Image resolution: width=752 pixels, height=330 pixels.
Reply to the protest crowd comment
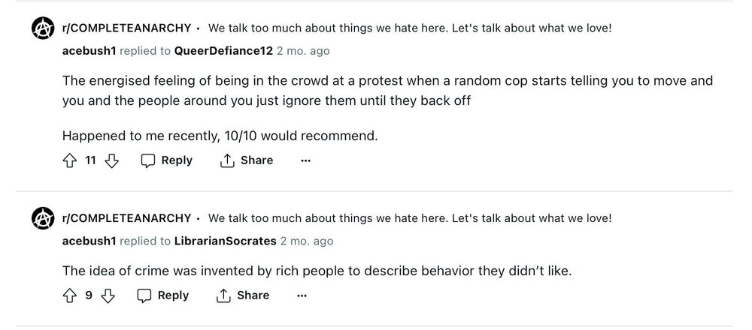pos(167,160)
